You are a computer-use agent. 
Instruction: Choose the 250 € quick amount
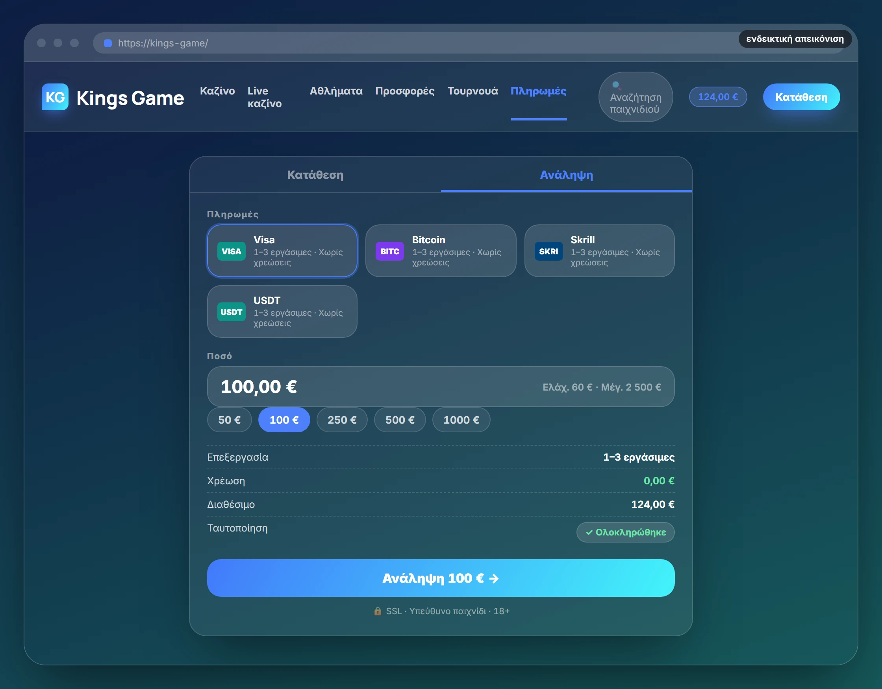tap(342, 420)
